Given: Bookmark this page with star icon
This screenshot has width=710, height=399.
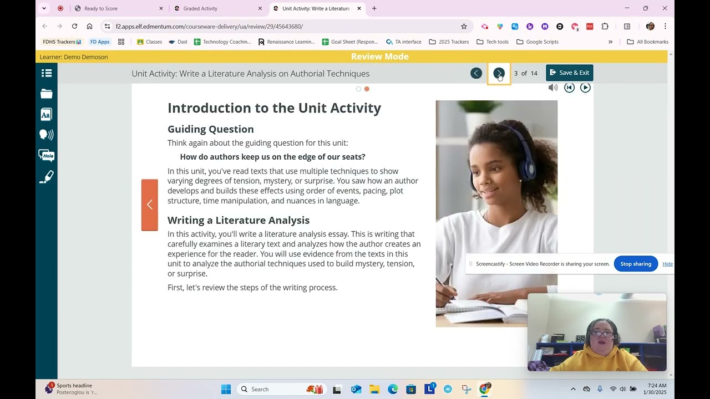Looking at the screenshot, I should tap(464, 26).
